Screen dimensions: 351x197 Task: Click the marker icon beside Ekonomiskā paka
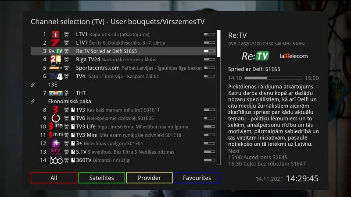click(x=32, y=102)
